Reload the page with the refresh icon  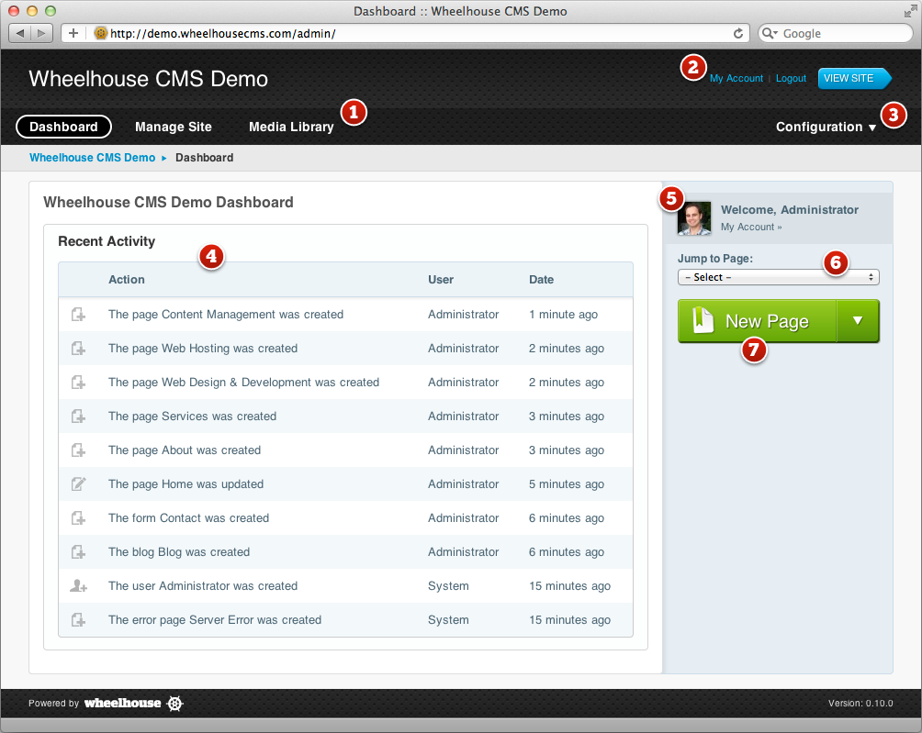tap(738, 33)
